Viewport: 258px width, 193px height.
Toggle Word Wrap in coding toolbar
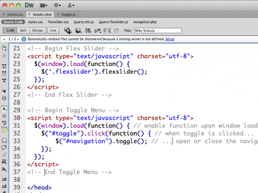(x=4, y=123)
